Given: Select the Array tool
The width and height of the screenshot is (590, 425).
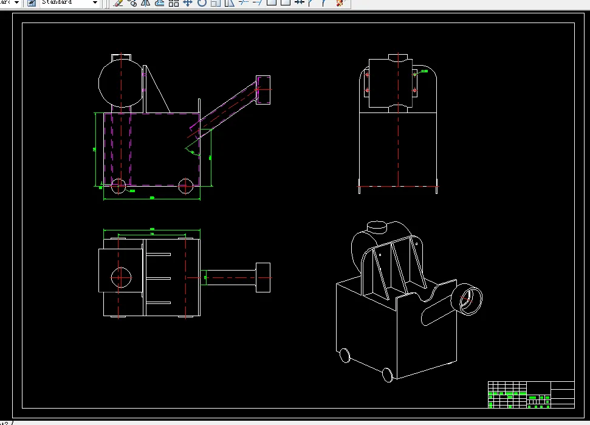Looking at the screenshot, I should point(174,3).
